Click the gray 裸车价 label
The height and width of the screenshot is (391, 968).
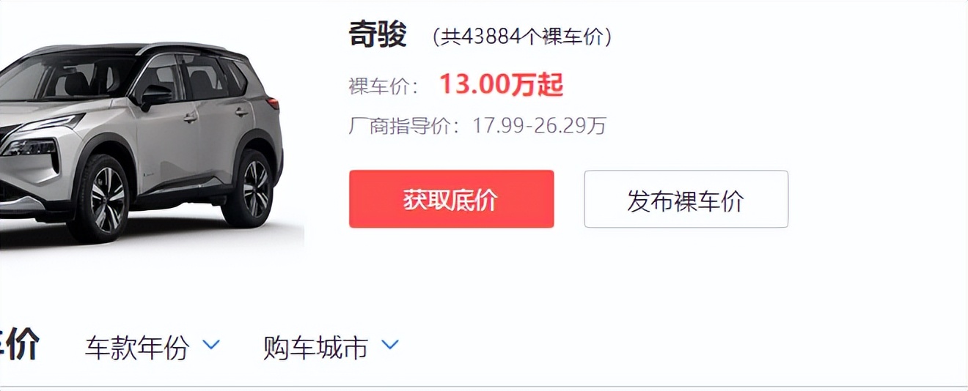pos(378,86)
